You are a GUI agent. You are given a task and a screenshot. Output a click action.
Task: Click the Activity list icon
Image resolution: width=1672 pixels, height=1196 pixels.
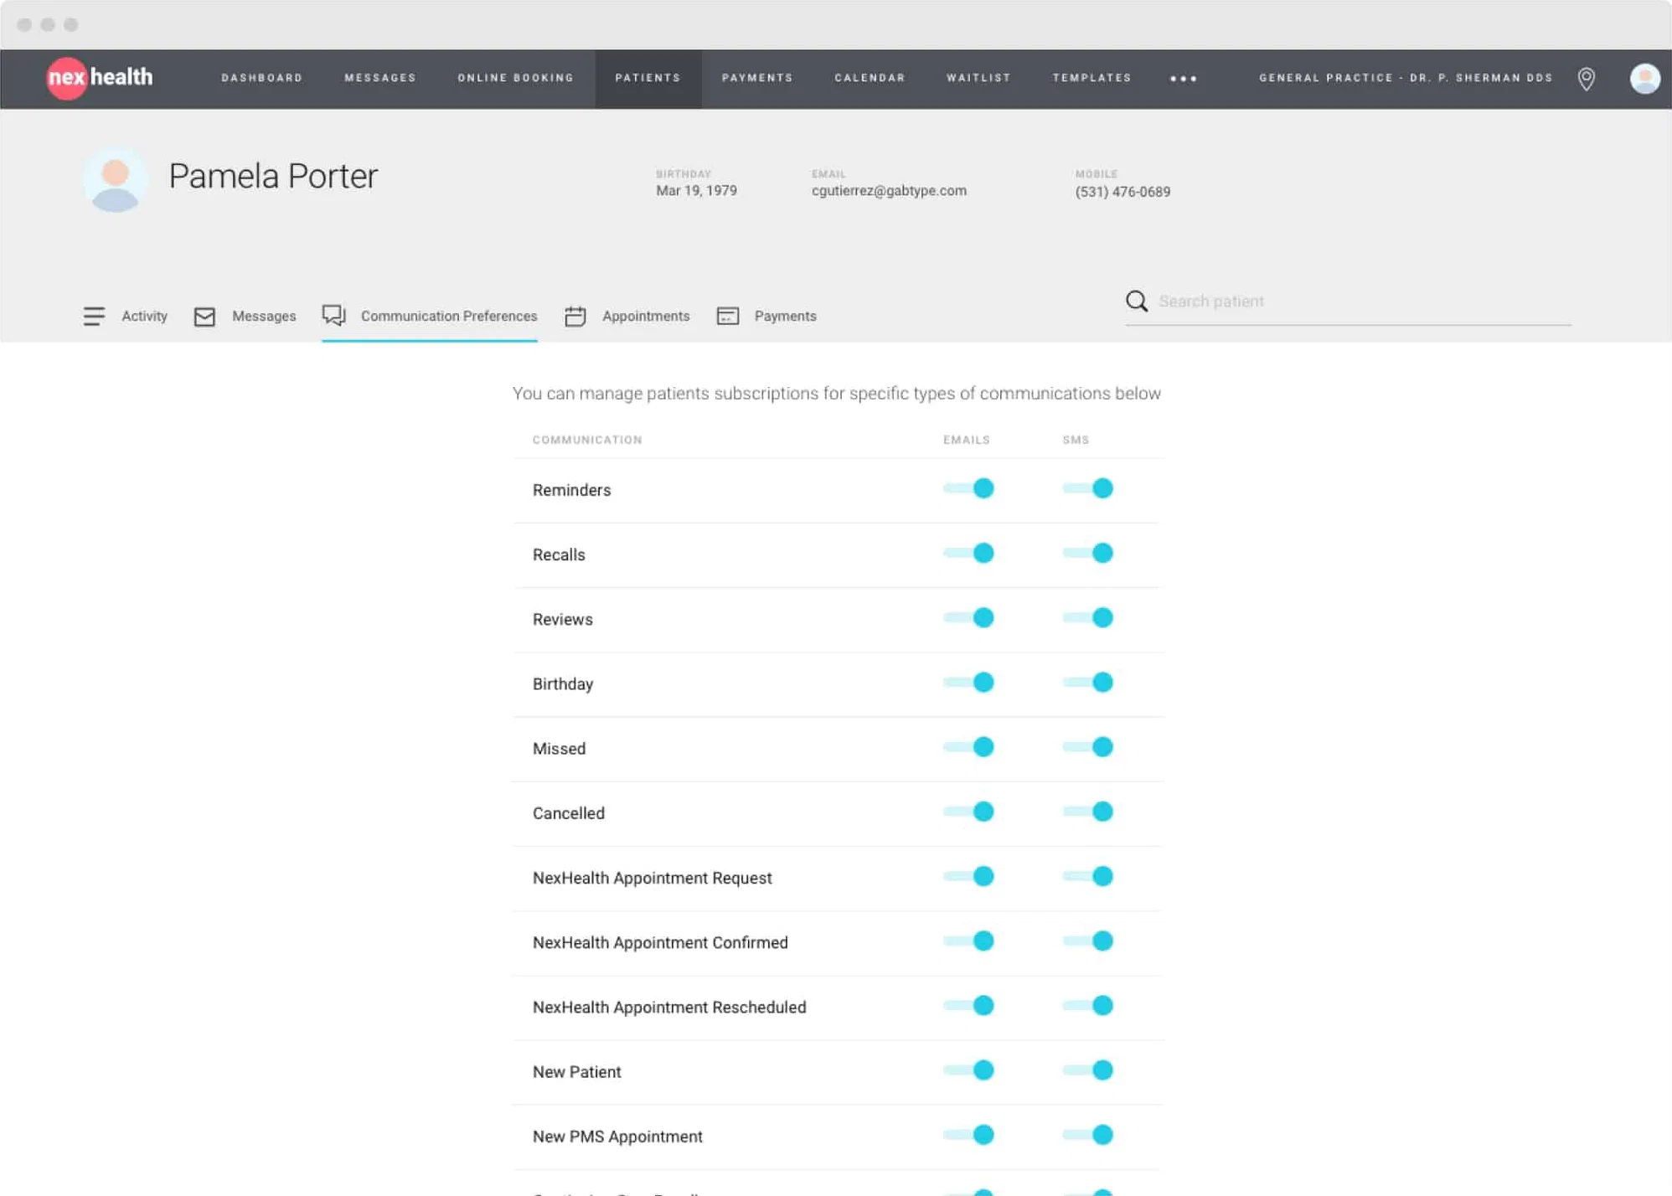94,317
